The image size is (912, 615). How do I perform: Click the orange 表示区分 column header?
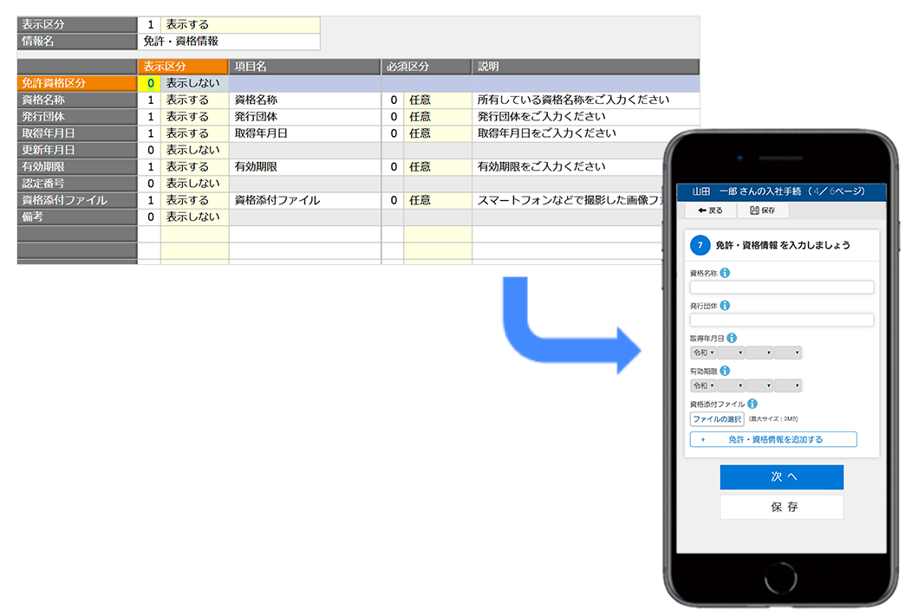182,67
